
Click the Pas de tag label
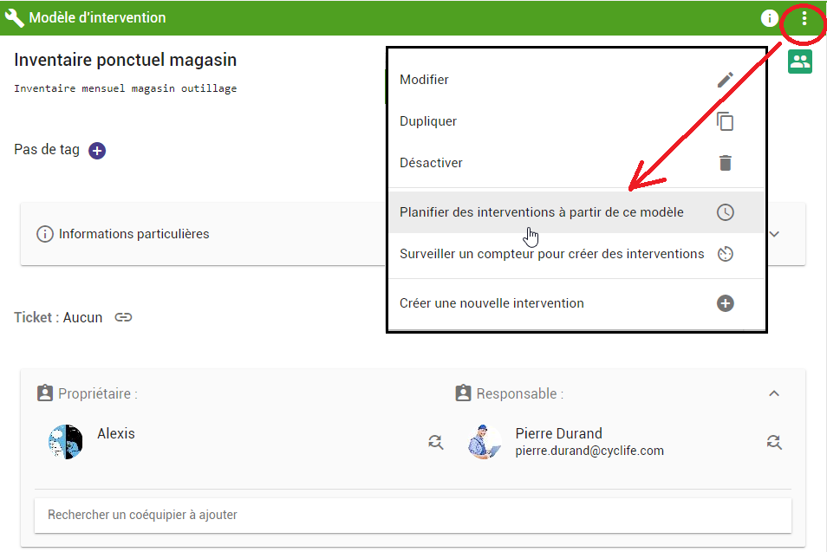(x=47, y=150)
